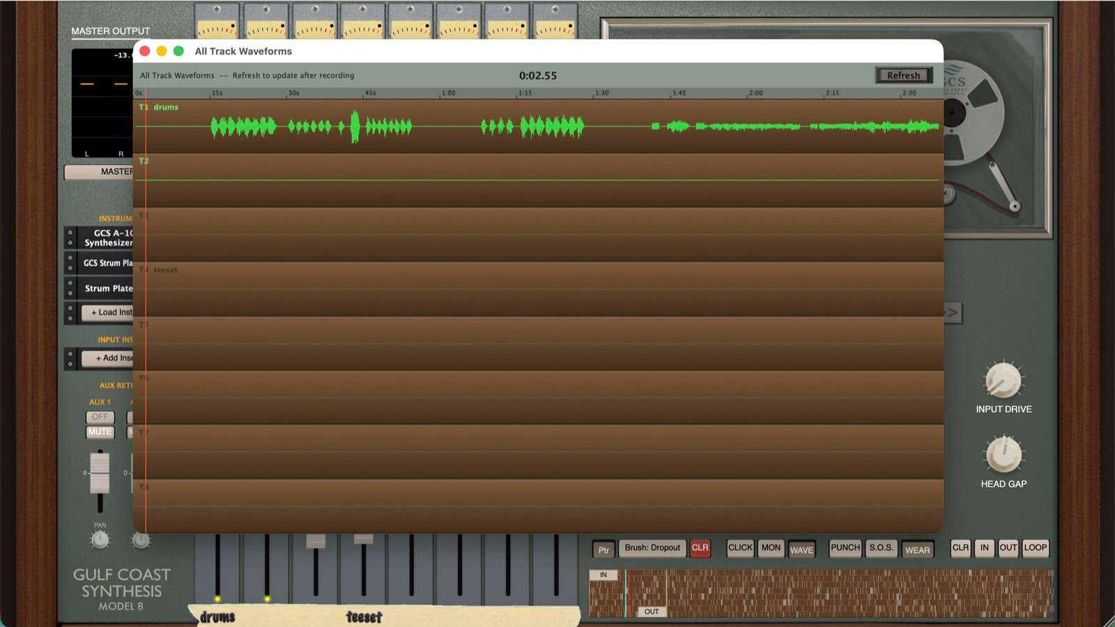The height and width of the screenshot is (627, 1115).
Task: Toggle the WEAR button
Action: 917,550
